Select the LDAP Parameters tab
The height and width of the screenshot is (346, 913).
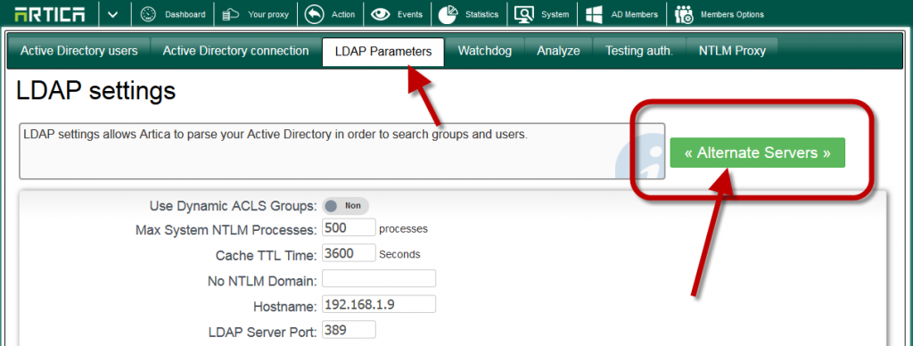pyautogui.click(x=383, y=52)
